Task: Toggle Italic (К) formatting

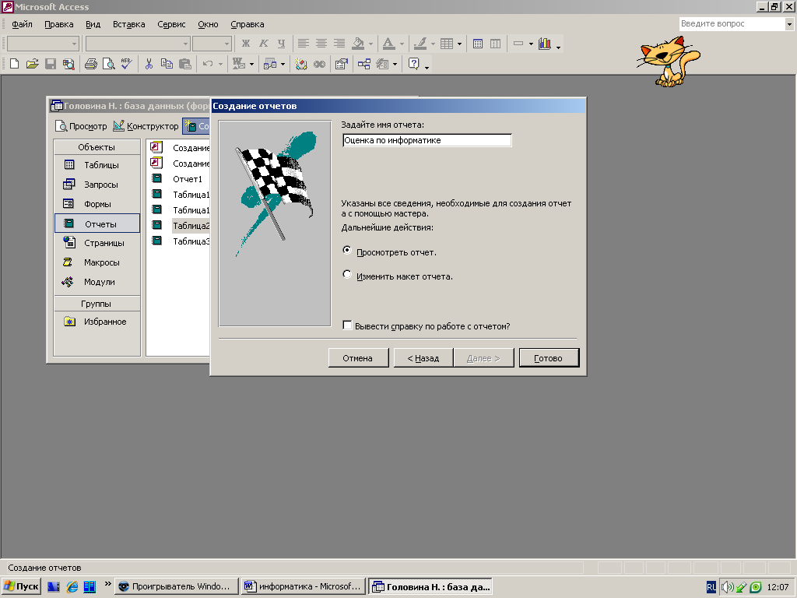Action: tap(263, 44)
